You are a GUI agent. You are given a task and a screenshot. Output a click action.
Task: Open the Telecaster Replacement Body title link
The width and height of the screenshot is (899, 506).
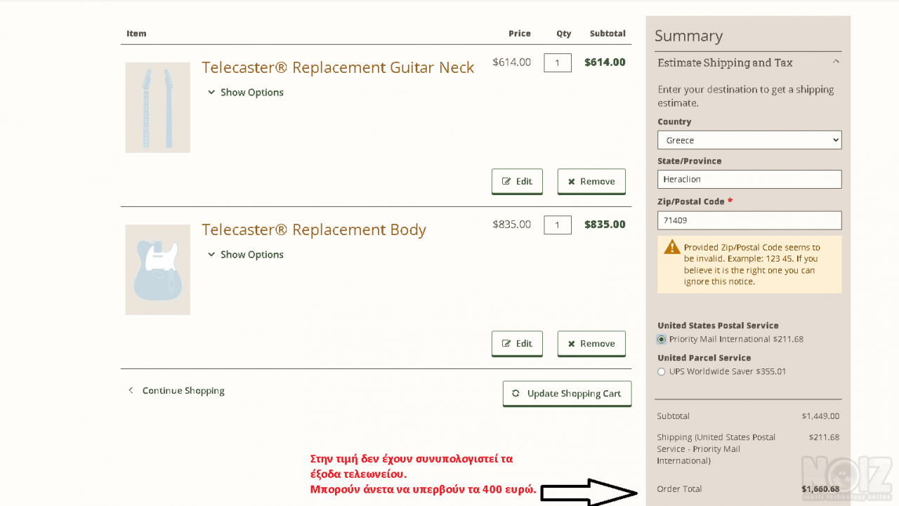314,230
